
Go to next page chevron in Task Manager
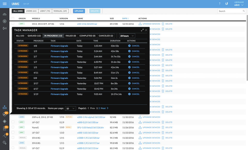click(x=107, y=108)
